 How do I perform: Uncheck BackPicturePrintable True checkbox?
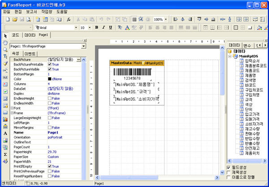click(x=50, y=64)
